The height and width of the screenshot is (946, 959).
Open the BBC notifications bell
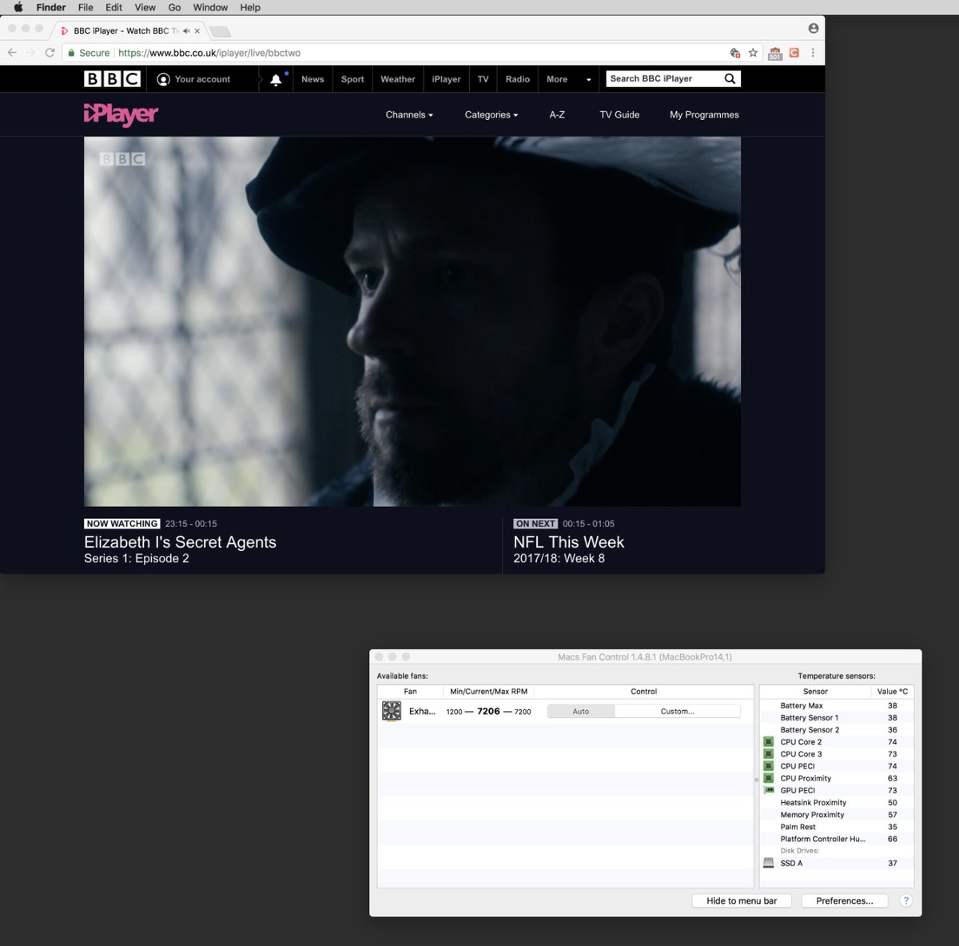click(x=276, y=79)
